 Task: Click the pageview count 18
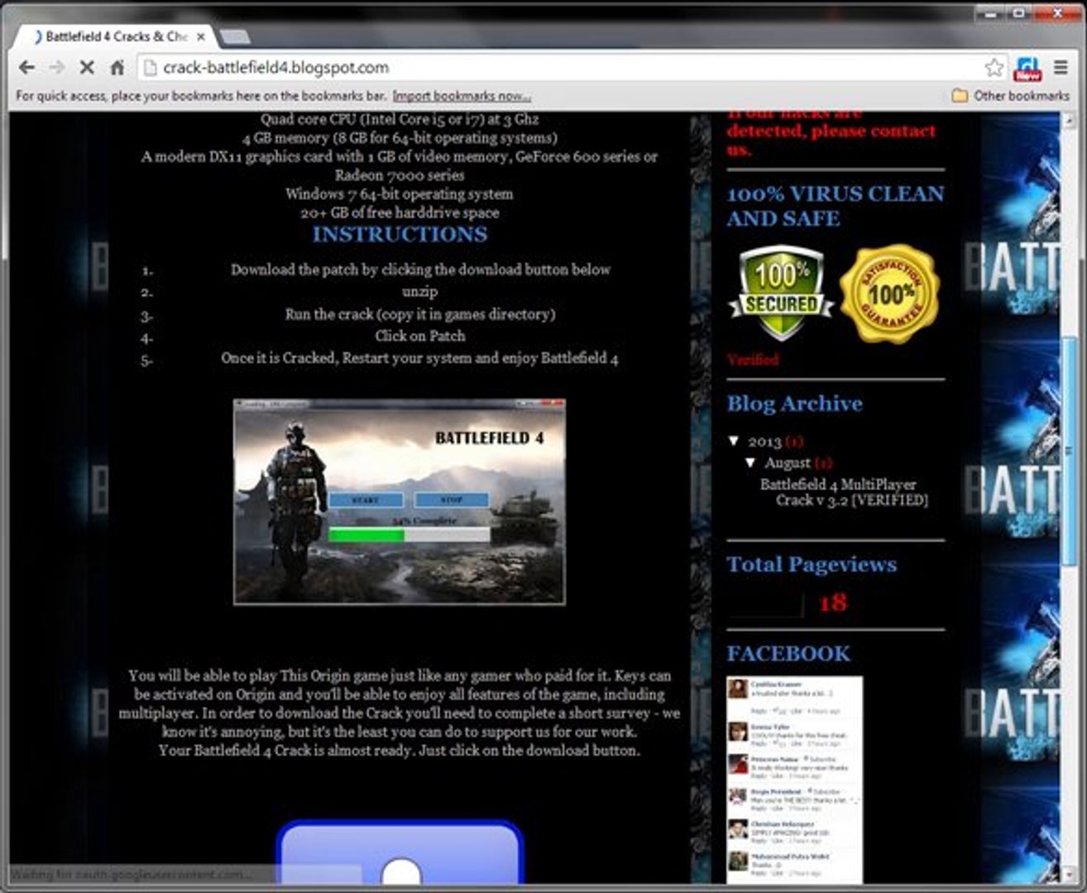[x=832, y=602]
